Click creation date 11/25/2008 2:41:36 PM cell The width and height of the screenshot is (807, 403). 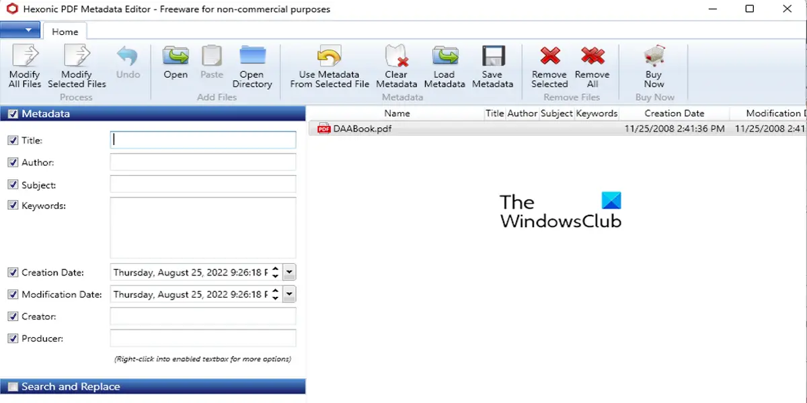(675, 128)
